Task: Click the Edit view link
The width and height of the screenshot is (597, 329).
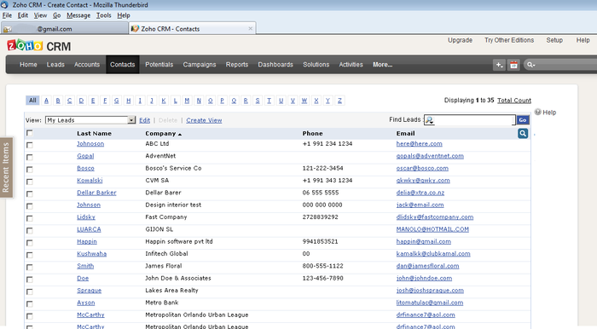Action: pos(144,120)
